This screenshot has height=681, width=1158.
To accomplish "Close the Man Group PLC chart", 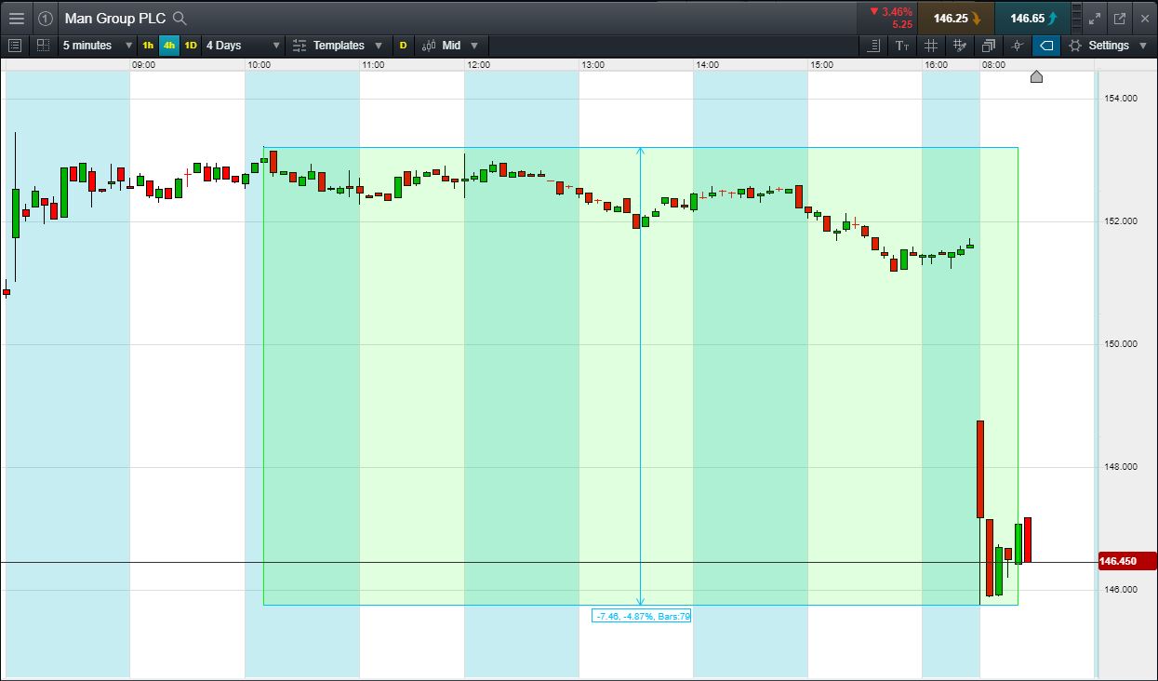I will click(1145, 18).
